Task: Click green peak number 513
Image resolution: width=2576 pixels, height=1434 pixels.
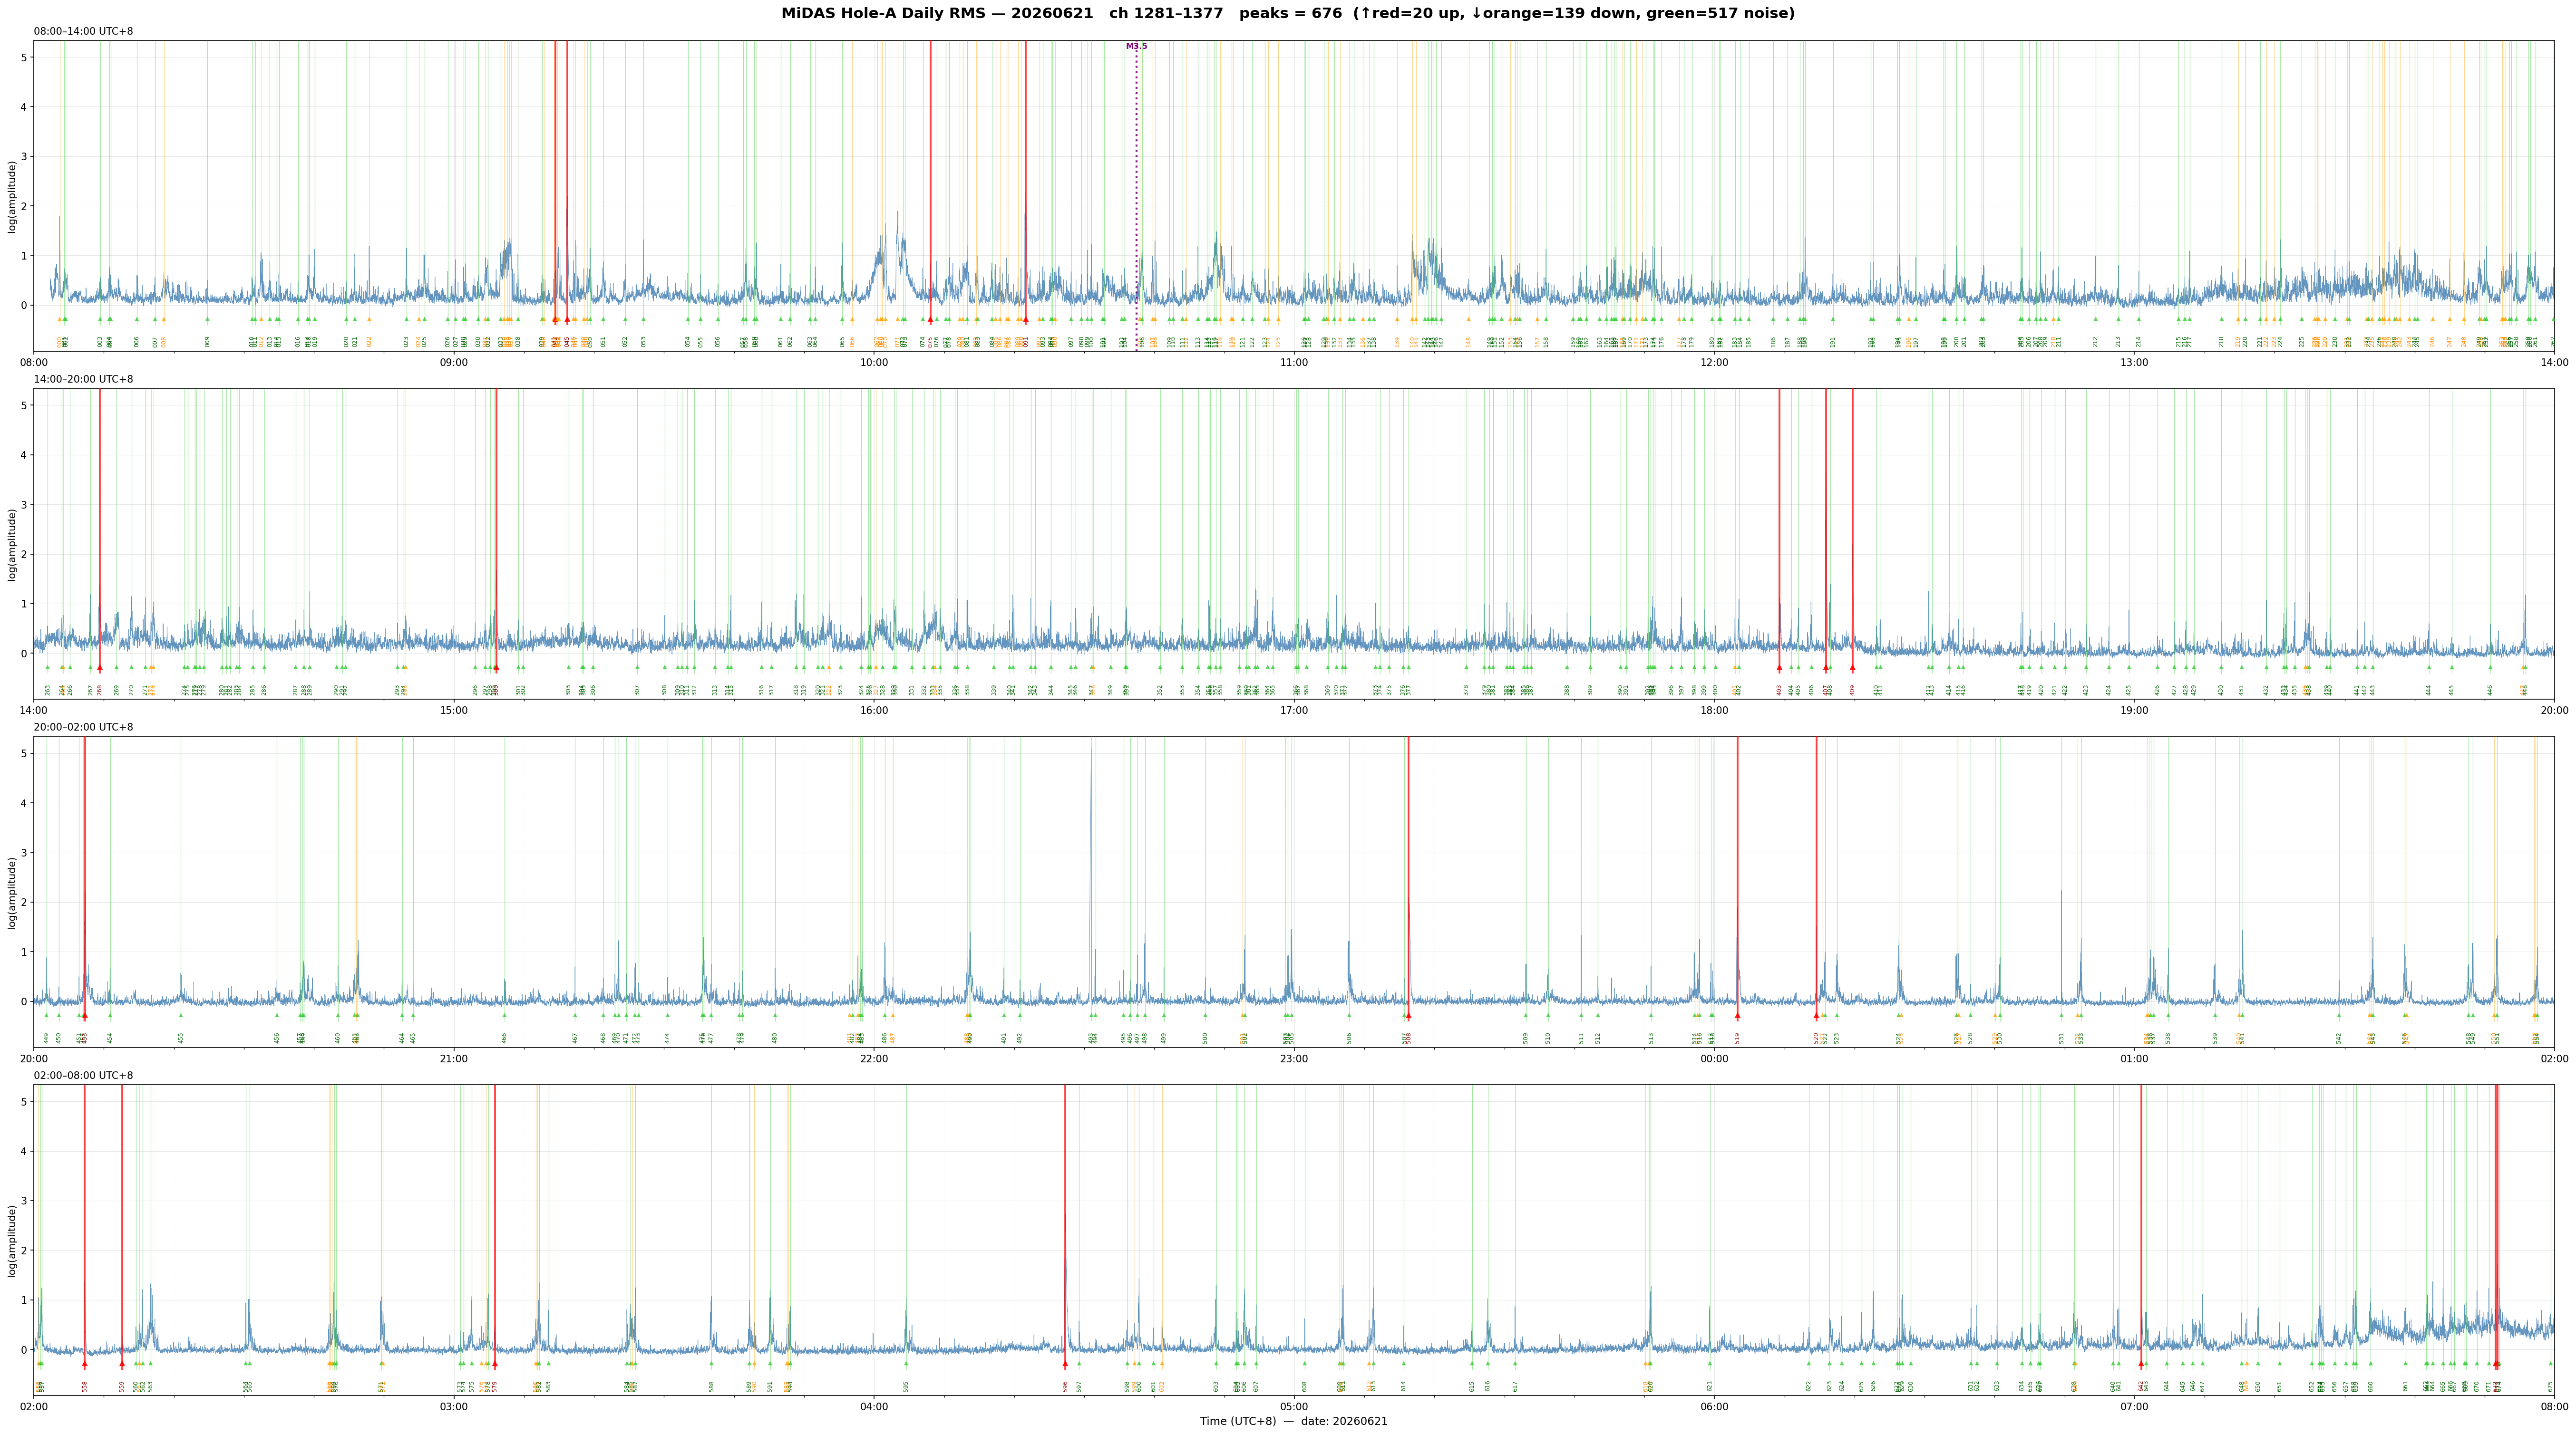Action: (1651, 1038)
